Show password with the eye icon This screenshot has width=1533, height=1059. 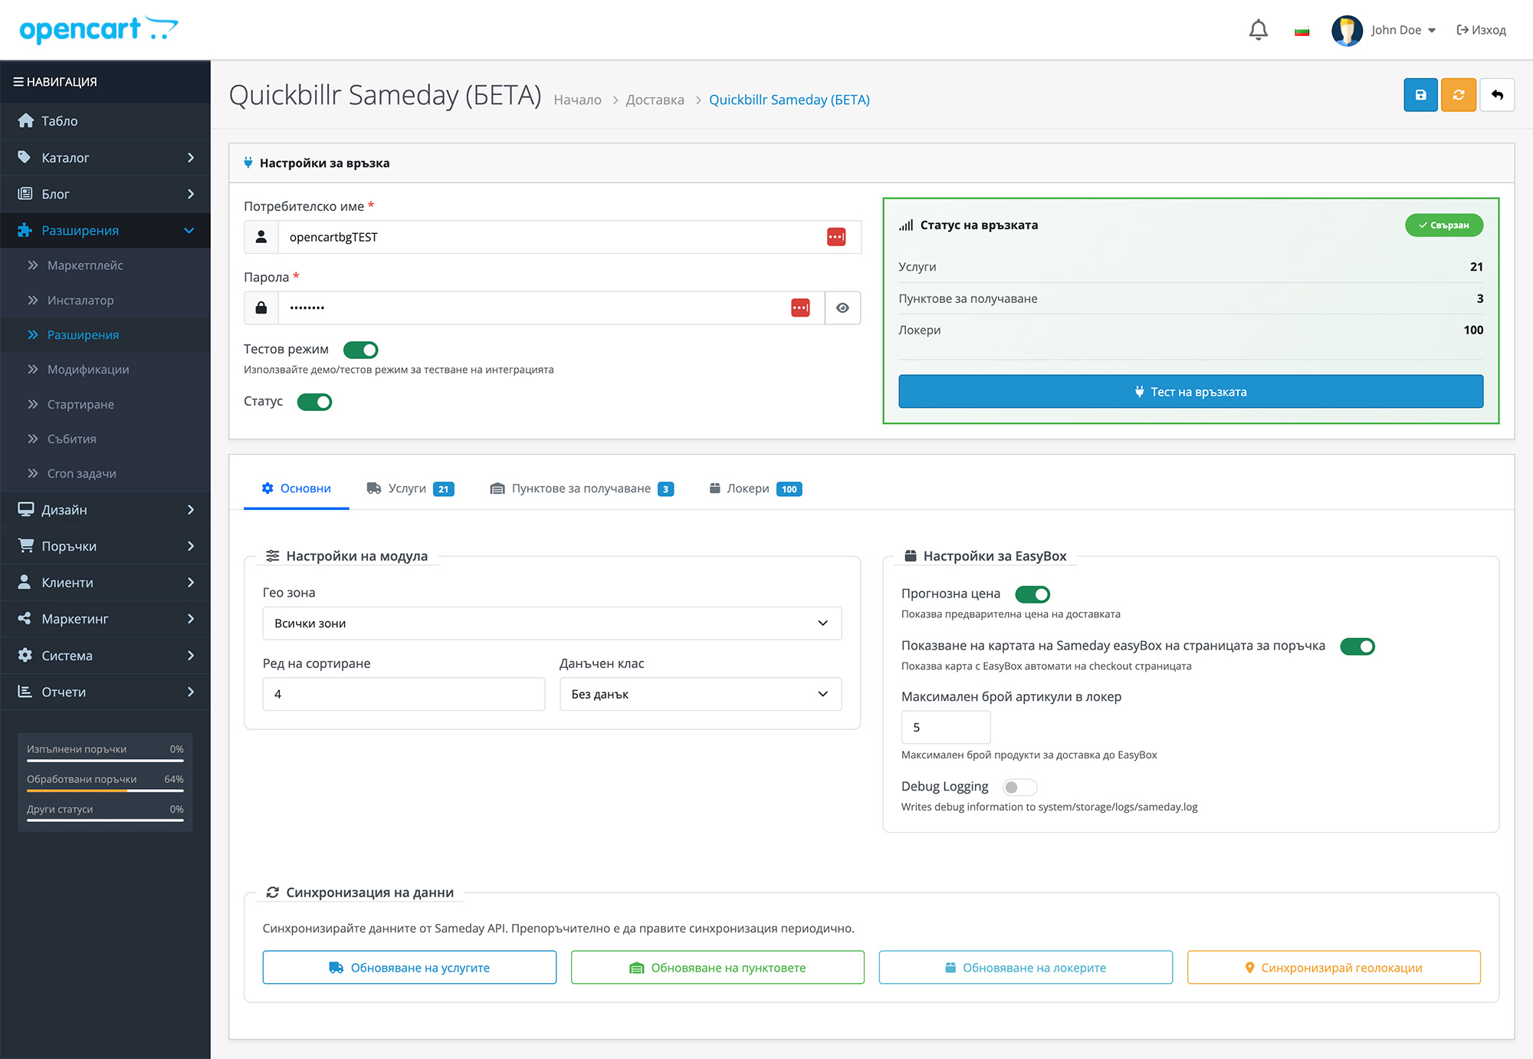point(842,308)
